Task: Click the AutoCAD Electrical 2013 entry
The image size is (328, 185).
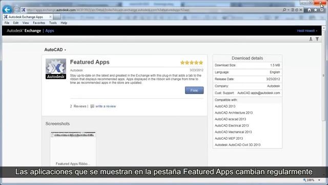Action: [232, 125]
